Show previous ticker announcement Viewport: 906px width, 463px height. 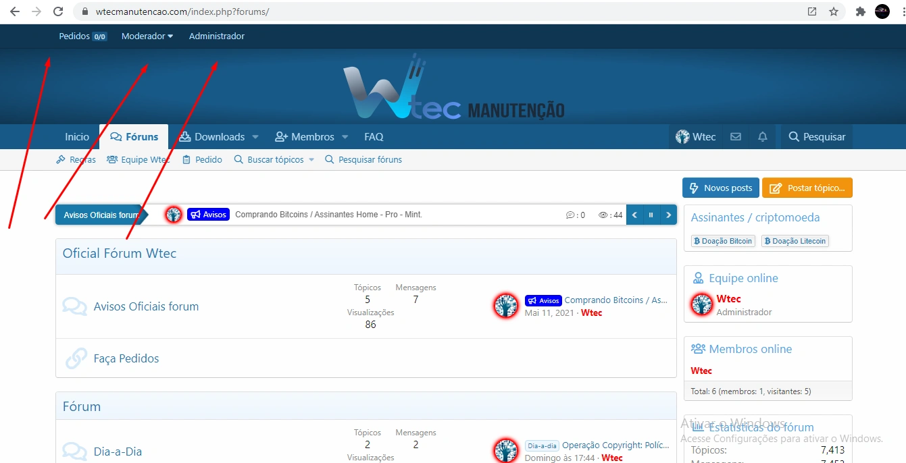[x=634, y=215]
